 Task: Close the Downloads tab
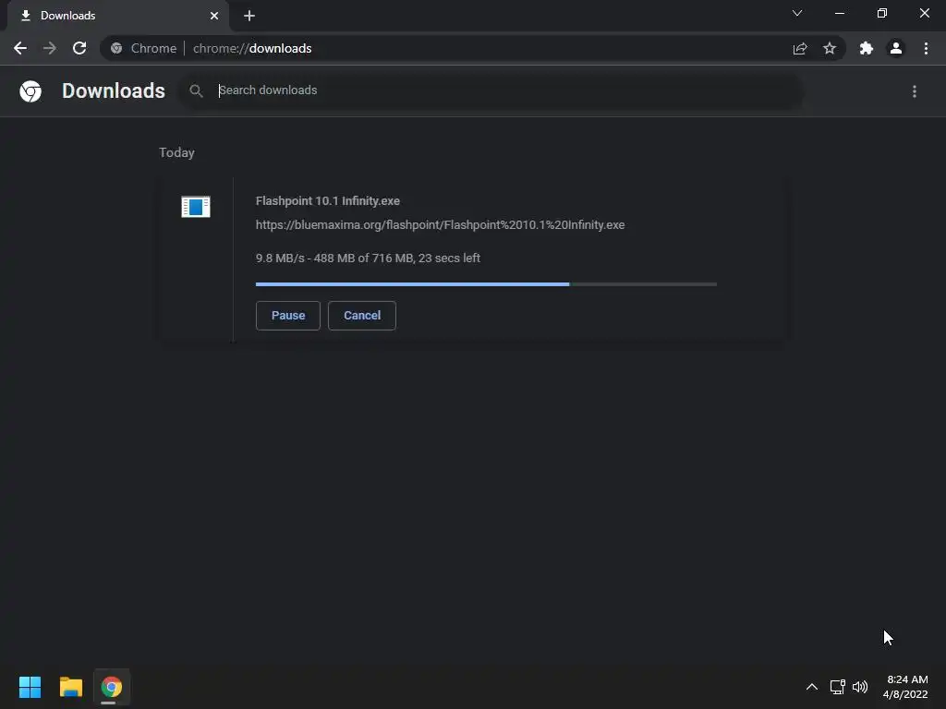click(214, 16)
